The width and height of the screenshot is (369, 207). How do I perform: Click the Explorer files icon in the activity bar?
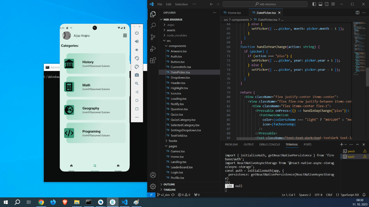pyautogui.click(x=153, y=14)
